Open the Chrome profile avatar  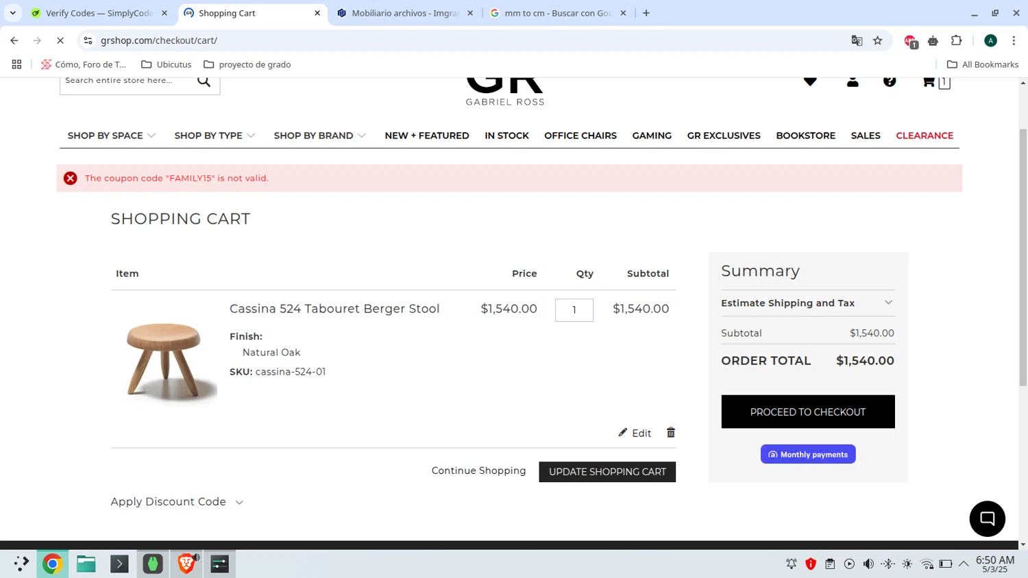pyautogui.click(x=990, y=40)
